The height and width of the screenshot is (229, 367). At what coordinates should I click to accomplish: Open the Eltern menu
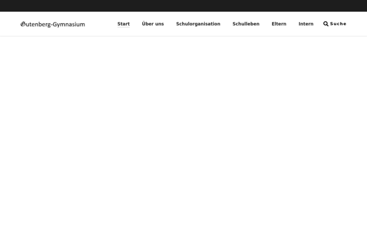click(x=279, y=24)
